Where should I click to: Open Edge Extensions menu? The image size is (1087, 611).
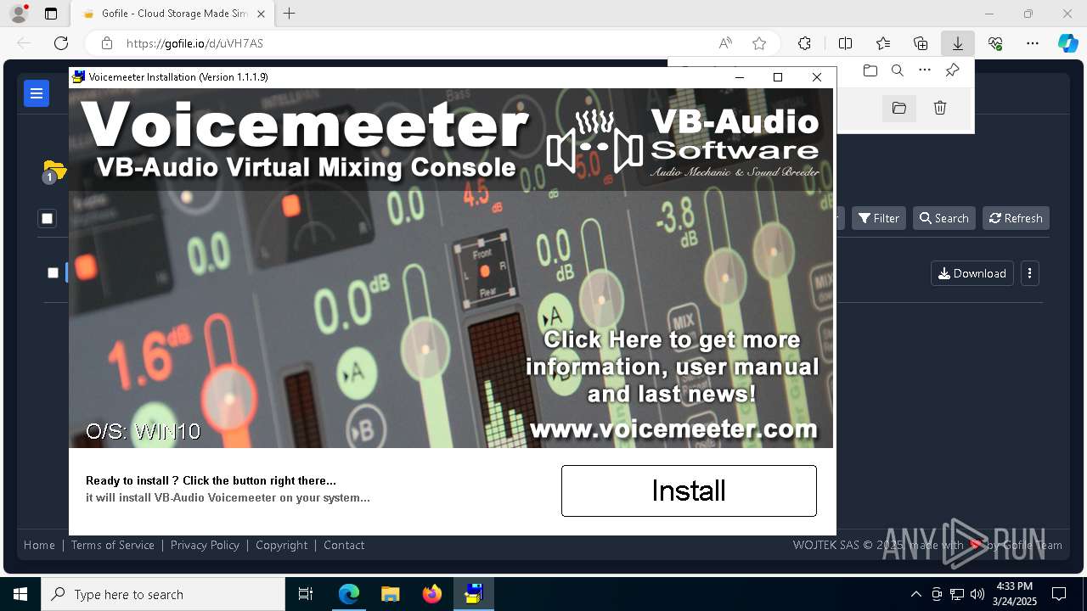(804, 43)
